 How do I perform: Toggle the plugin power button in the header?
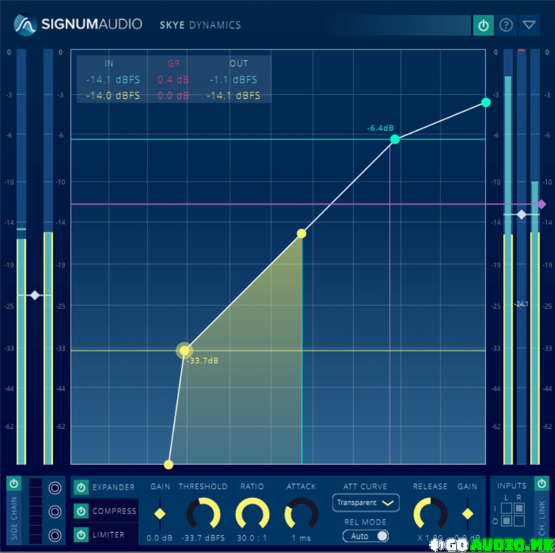483,25
